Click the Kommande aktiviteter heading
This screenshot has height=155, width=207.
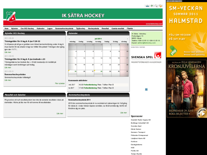(x=78, y=80)
